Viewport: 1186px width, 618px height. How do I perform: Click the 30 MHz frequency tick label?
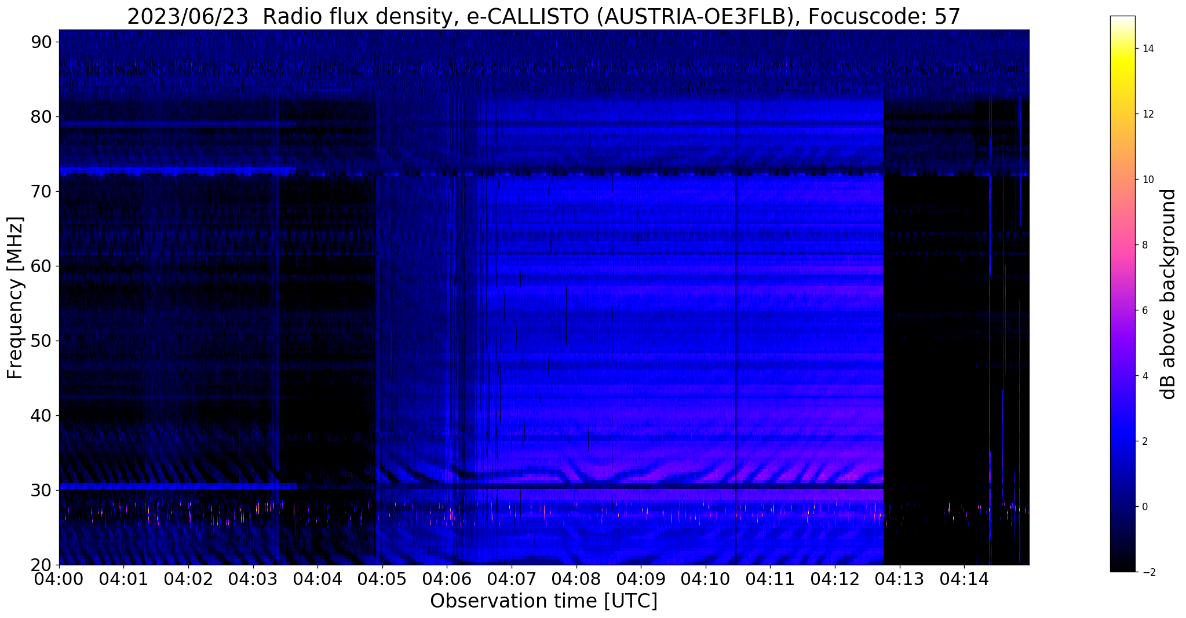click(x=41, y=490)
